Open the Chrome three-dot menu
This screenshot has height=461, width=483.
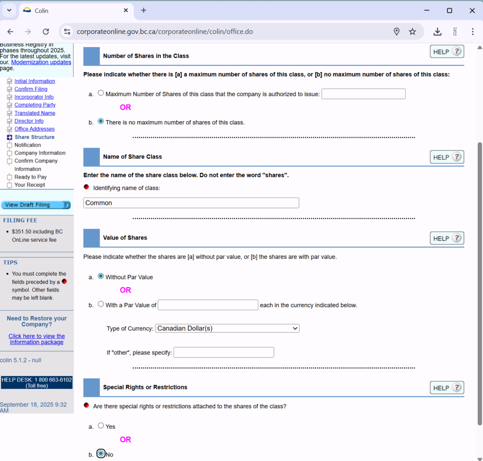pos(472,32)
